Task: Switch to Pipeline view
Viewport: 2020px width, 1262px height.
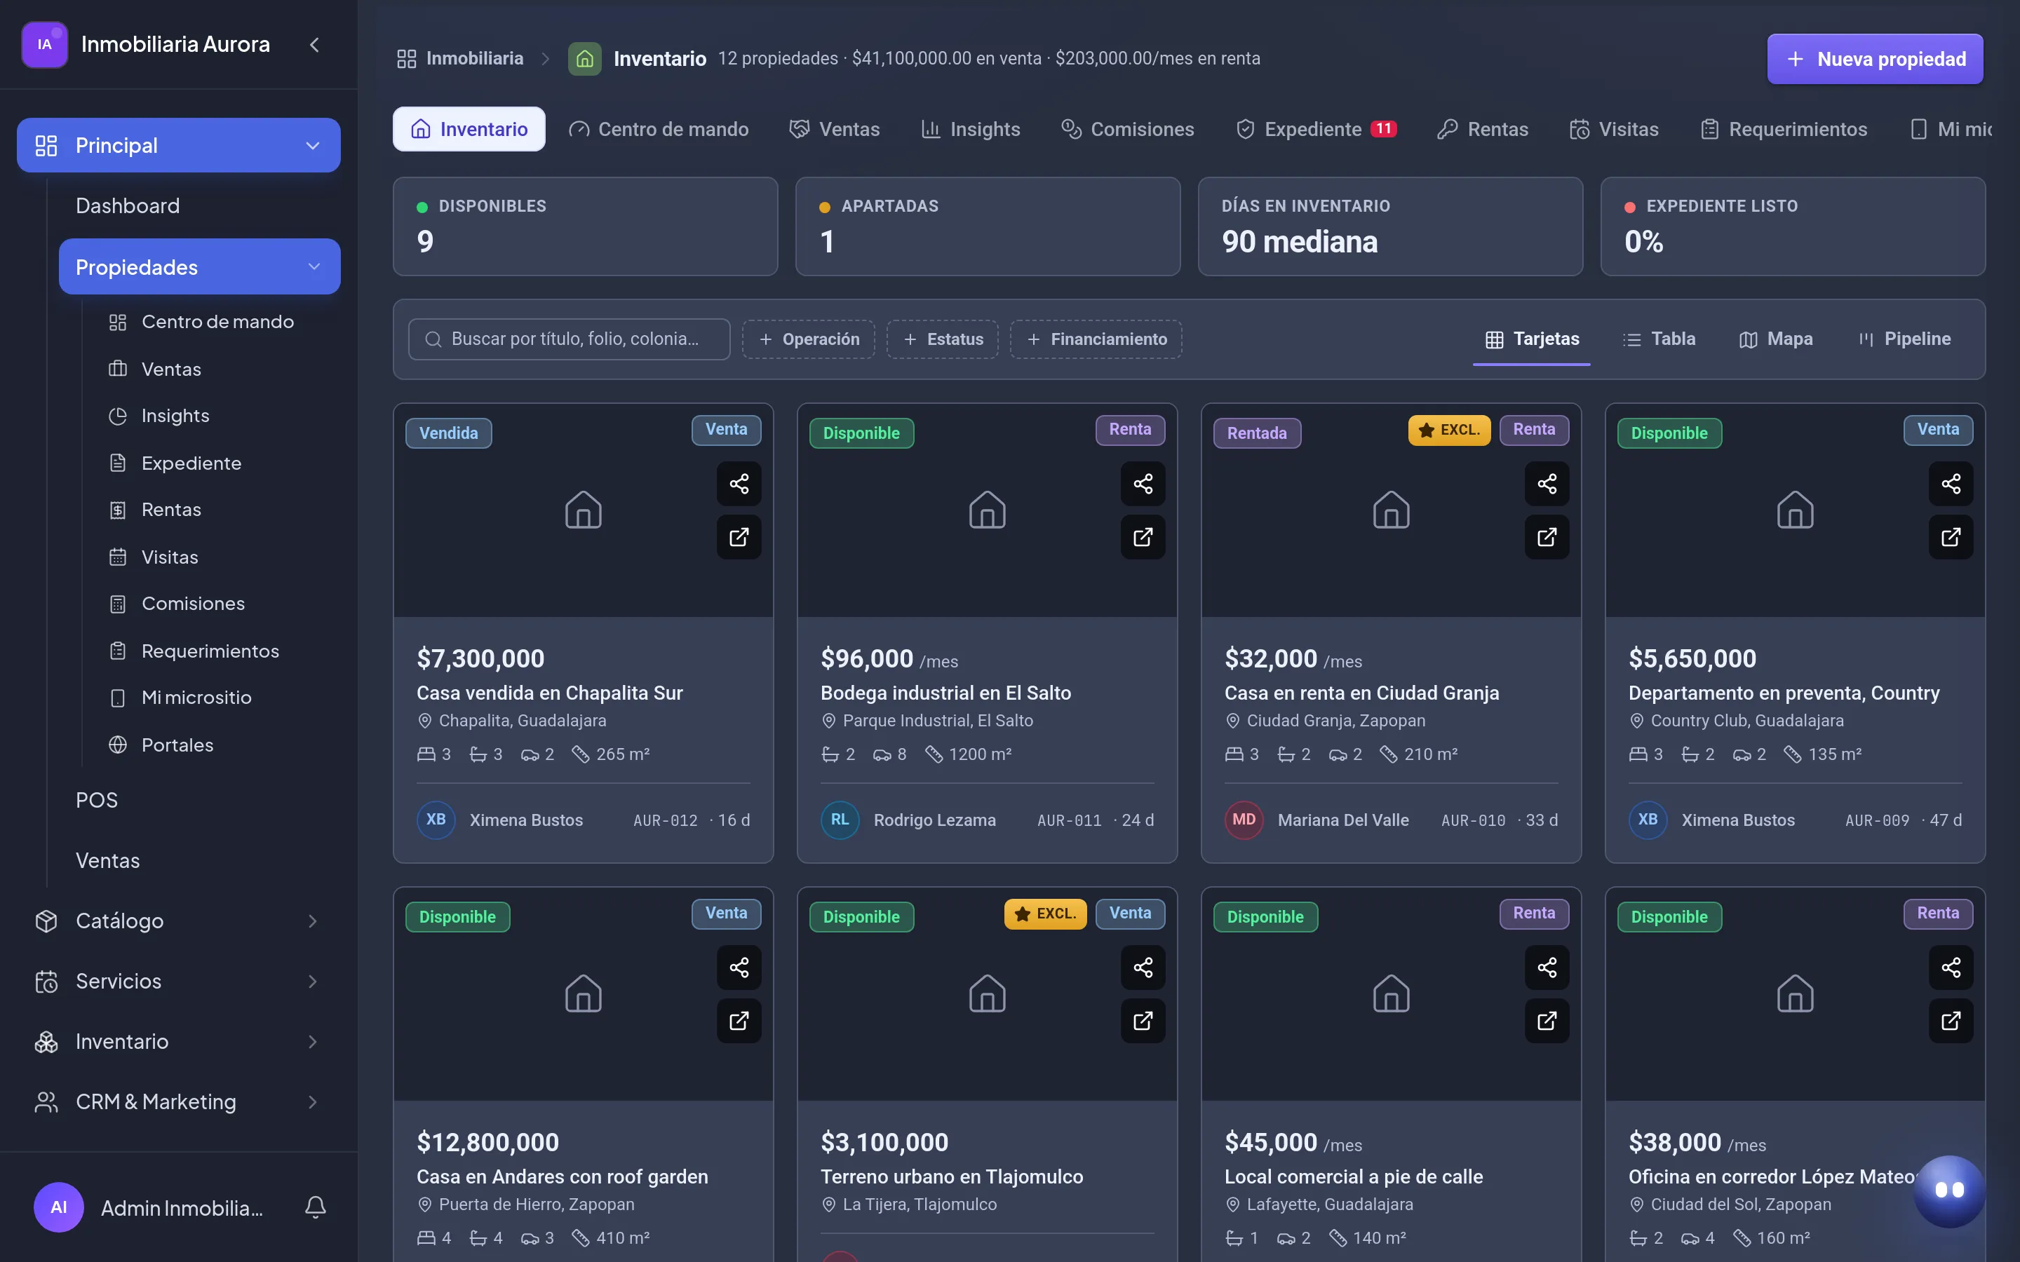Action: point(1905,339)
